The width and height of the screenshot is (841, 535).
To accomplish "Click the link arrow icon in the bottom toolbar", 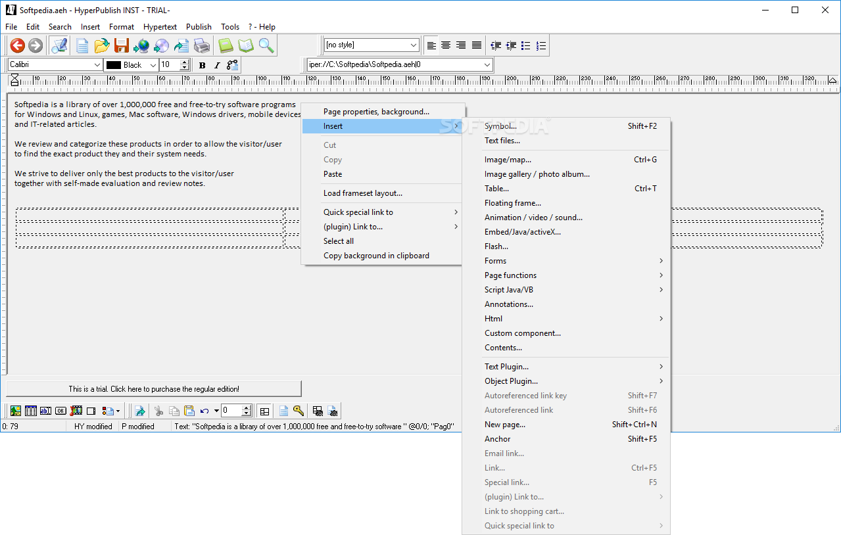I will click(x=140, y=411).
